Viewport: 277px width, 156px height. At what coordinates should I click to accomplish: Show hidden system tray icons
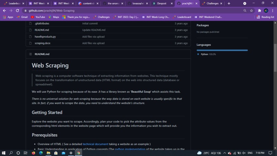pos(224,153)
